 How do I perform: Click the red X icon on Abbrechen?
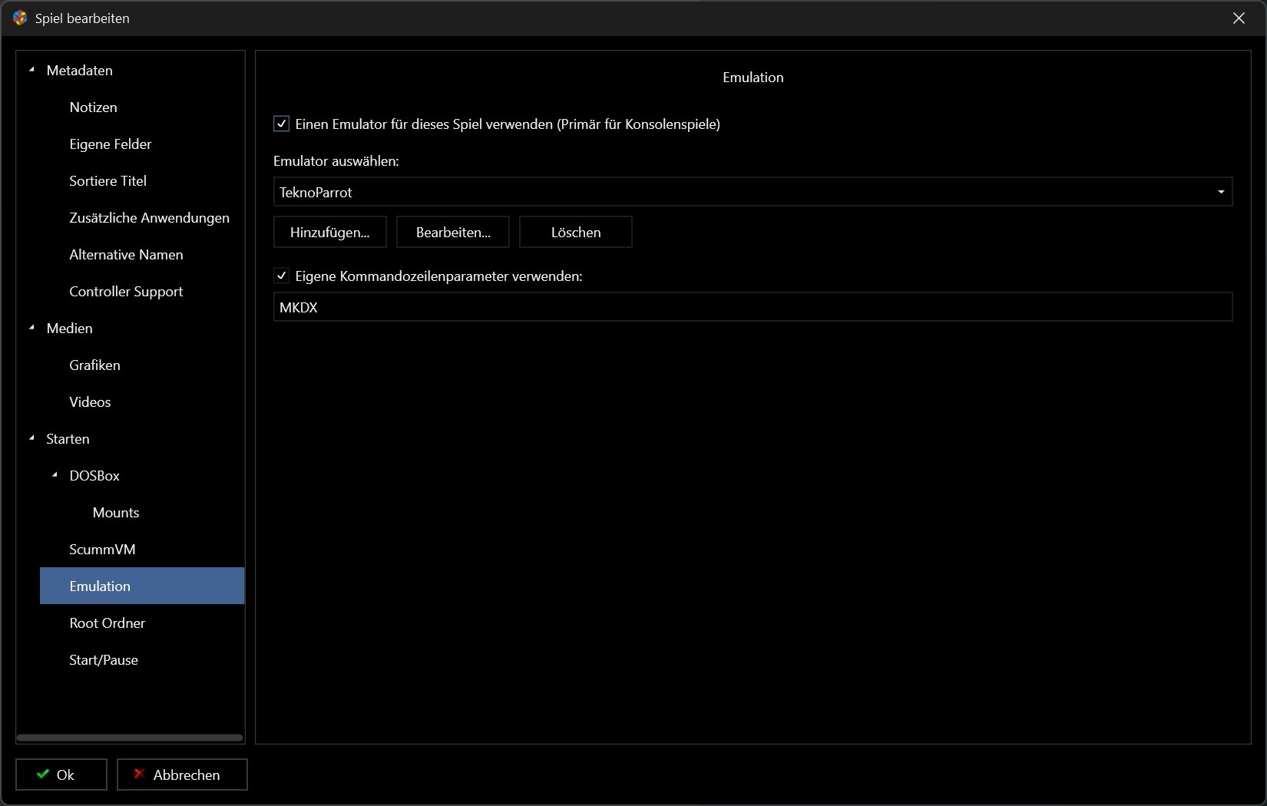(x=139, y=774)
